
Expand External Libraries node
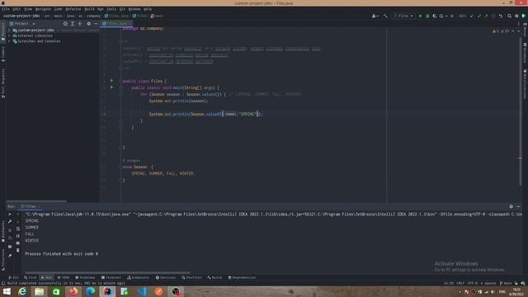(x=9, y=35)
